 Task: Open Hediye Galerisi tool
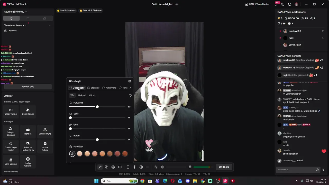point(28,162)
